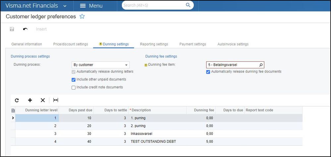
Task: Open the Dunning fee item lookup
Action: (x=261, y=65)
